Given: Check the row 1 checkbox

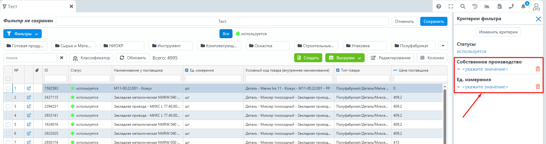Looking at the screenshot, I should click(x=8, y=88).
